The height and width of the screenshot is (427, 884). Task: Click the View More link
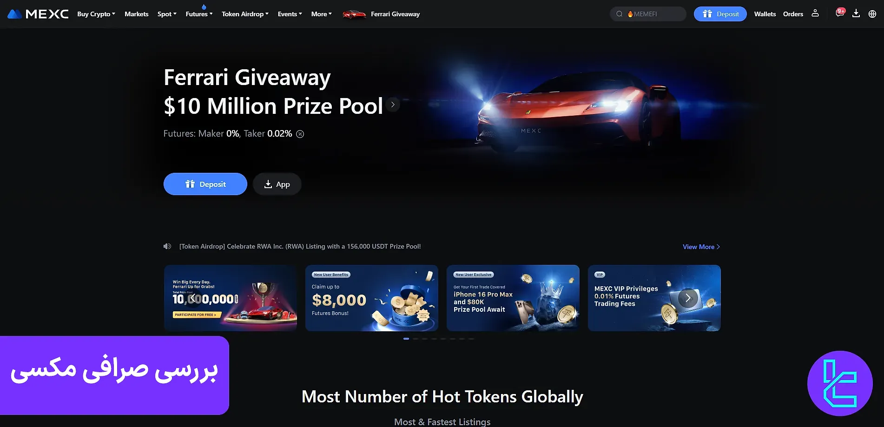tap(701, 247)
